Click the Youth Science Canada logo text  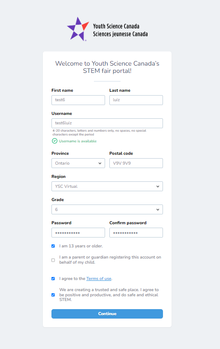pyautogui.click(x=120, y=30)
